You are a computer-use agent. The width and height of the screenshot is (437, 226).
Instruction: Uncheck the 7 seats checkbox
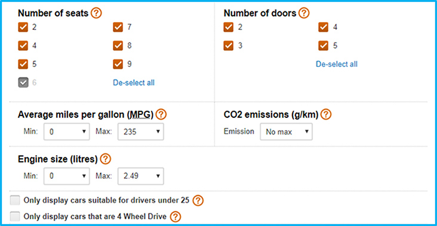(x=118, y=28)
